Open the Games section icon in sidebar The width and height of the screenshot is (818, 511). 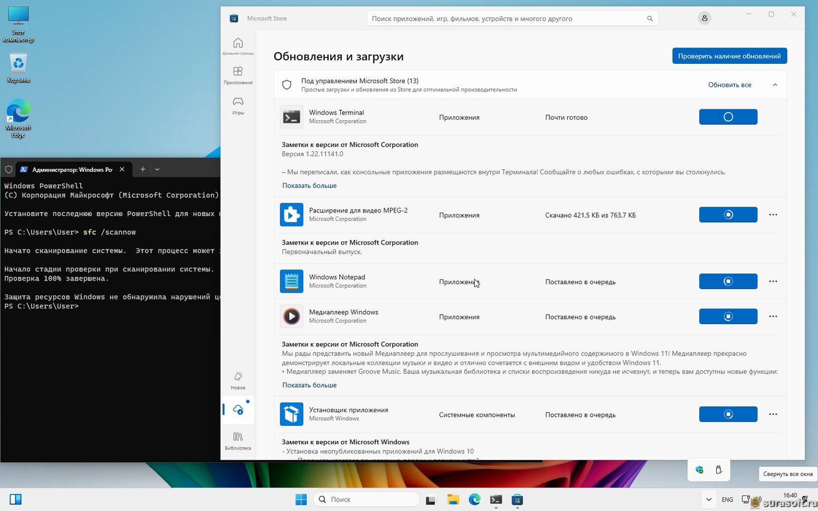(x=238, y=105)
